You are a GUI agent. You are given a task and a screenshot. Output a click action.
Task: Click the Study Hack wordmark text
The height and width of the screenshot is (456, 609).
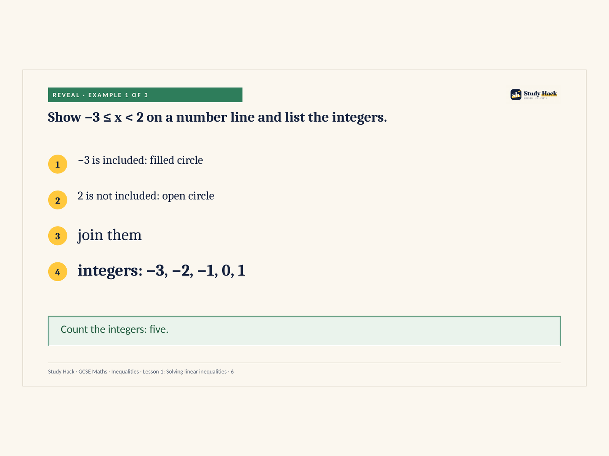point(540,93)
